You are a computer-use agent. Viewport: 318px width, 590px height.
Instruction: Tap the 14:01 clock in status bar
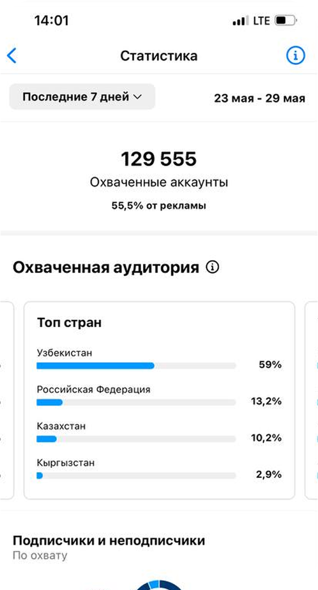coord(51,20)
